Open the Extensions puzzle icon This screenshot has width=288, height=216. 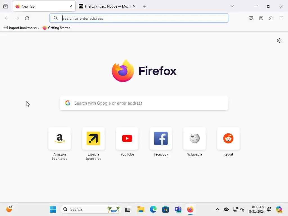pos(271,18)
